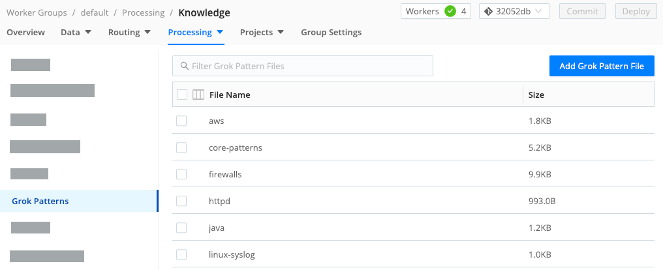Toggle the checkbox next to linux-syslog
This screenshot has width=663, height=270.
181,254
